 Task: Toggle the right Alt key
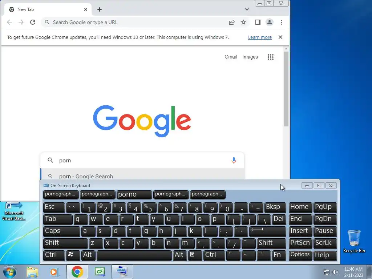(x=180, y=255)
